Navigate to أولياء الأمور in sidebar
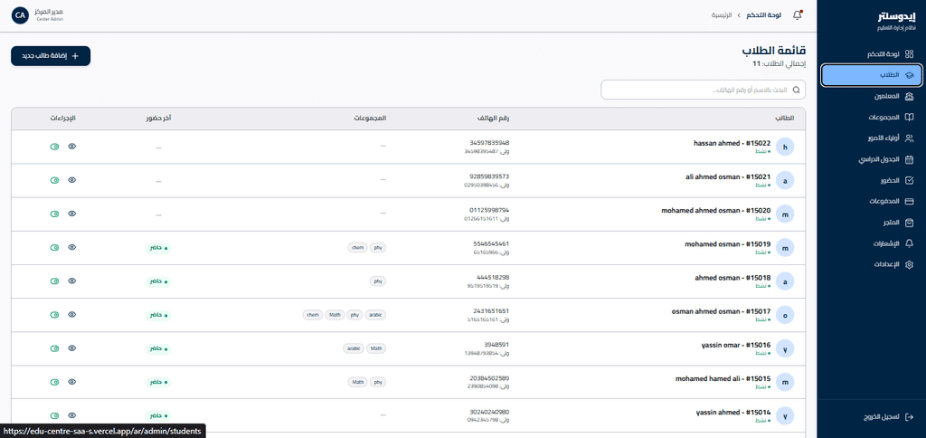926x438 pixels. pos(872,138)
